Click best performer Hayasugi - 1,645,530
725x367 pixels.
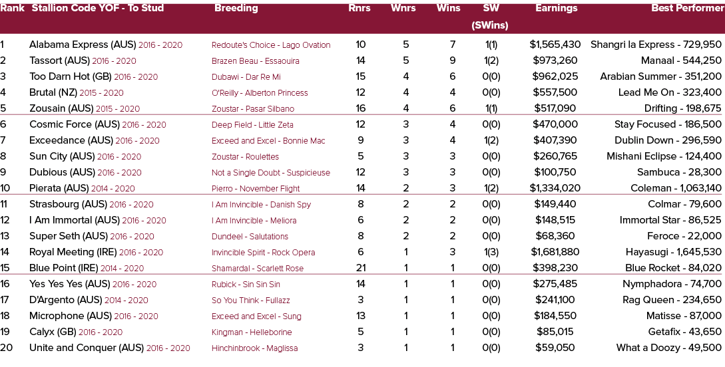coord(674,252)
